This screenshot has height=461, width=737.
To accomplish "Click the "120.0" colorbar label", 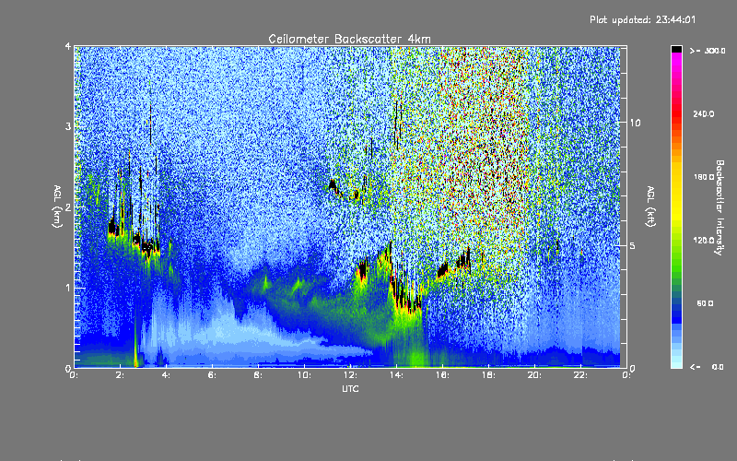I will point(704,241).
